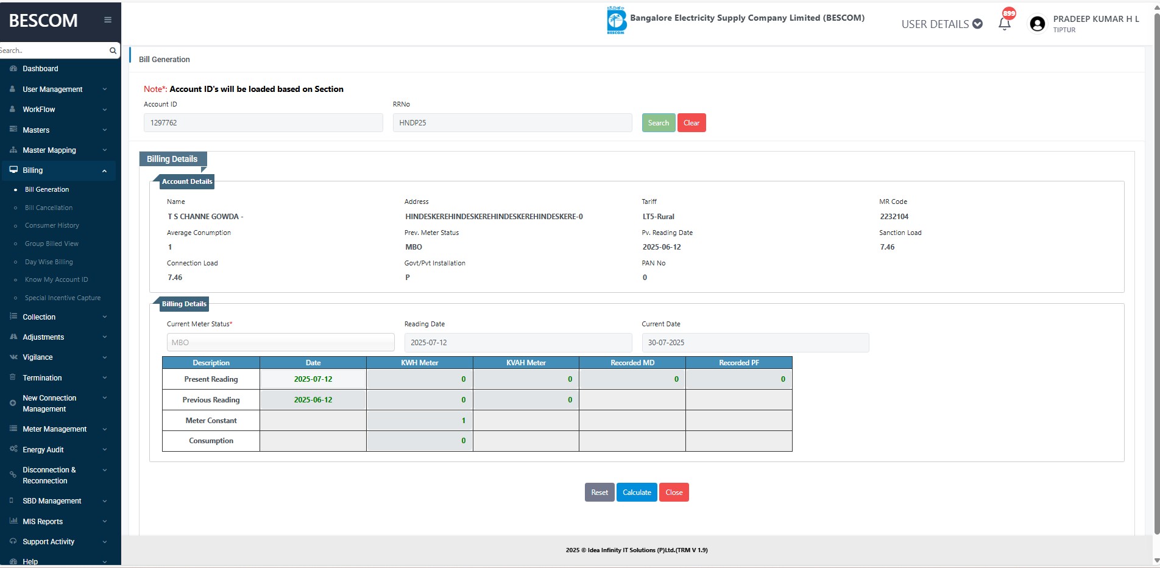Open Day Wise Billing menu item
The height and width of the screenshot is (568, 1160).
click(x=49, y=262)
